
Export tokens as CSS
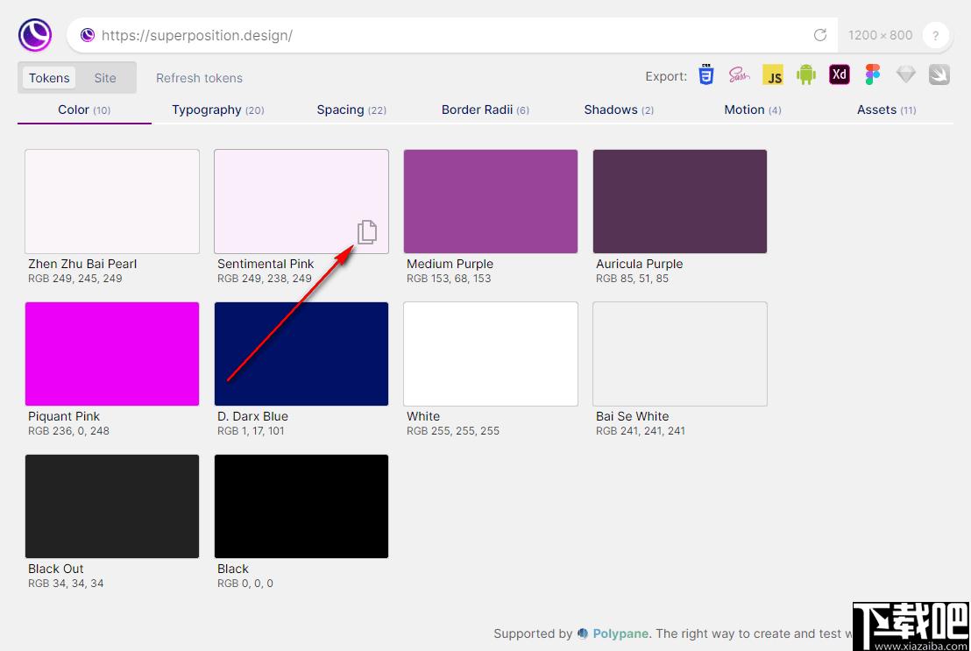click(x=706, y=75)
